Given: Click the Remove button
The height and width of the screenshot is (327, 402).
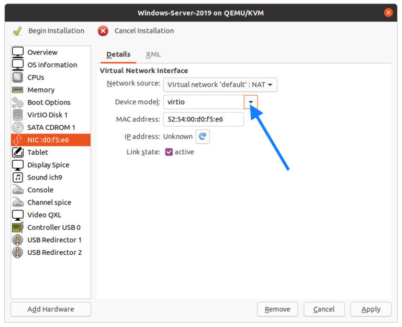Looking at the screenshot, I should point(277,309).
